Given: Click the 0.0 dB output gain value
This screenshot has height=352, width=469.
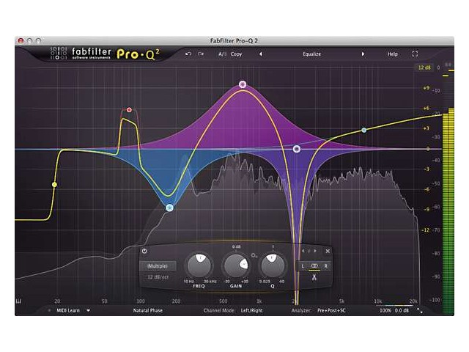Looking at the screenshot, I should click(402, 310).
